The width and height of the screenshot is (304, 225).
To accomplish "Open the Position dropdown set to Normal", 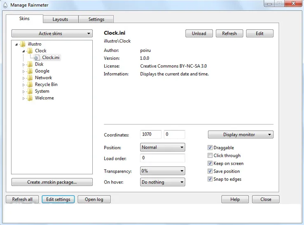I will [x=162, y=147].
